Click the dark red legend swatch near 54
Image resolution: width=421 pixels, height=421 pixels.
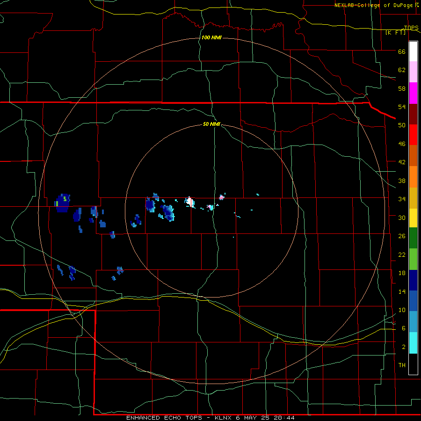[413, 114]
